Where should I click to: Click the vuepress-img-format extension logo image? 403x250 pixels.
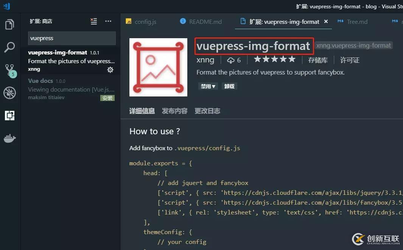[158, 67]
